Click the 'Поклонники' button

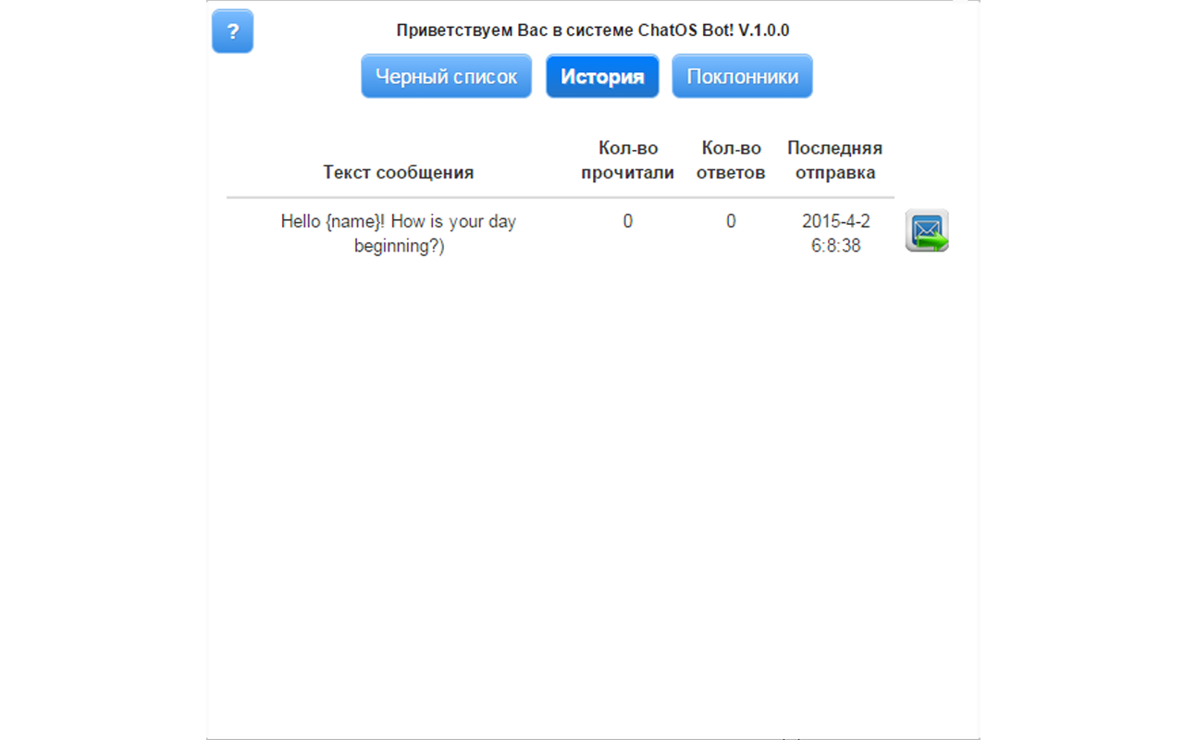(x=742, y=76)
